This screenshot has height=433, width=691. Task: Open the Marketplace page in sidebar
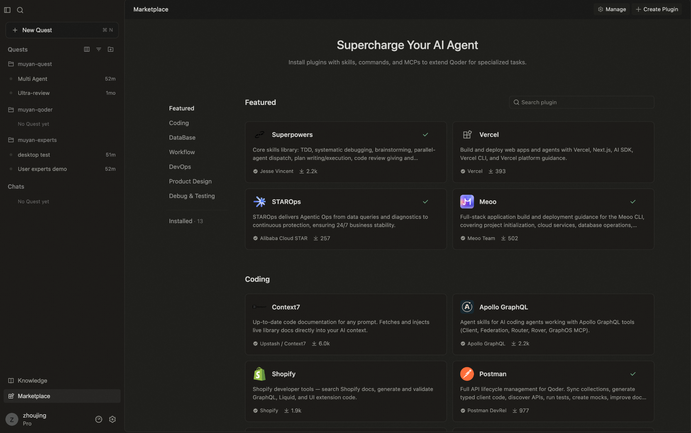62,396
